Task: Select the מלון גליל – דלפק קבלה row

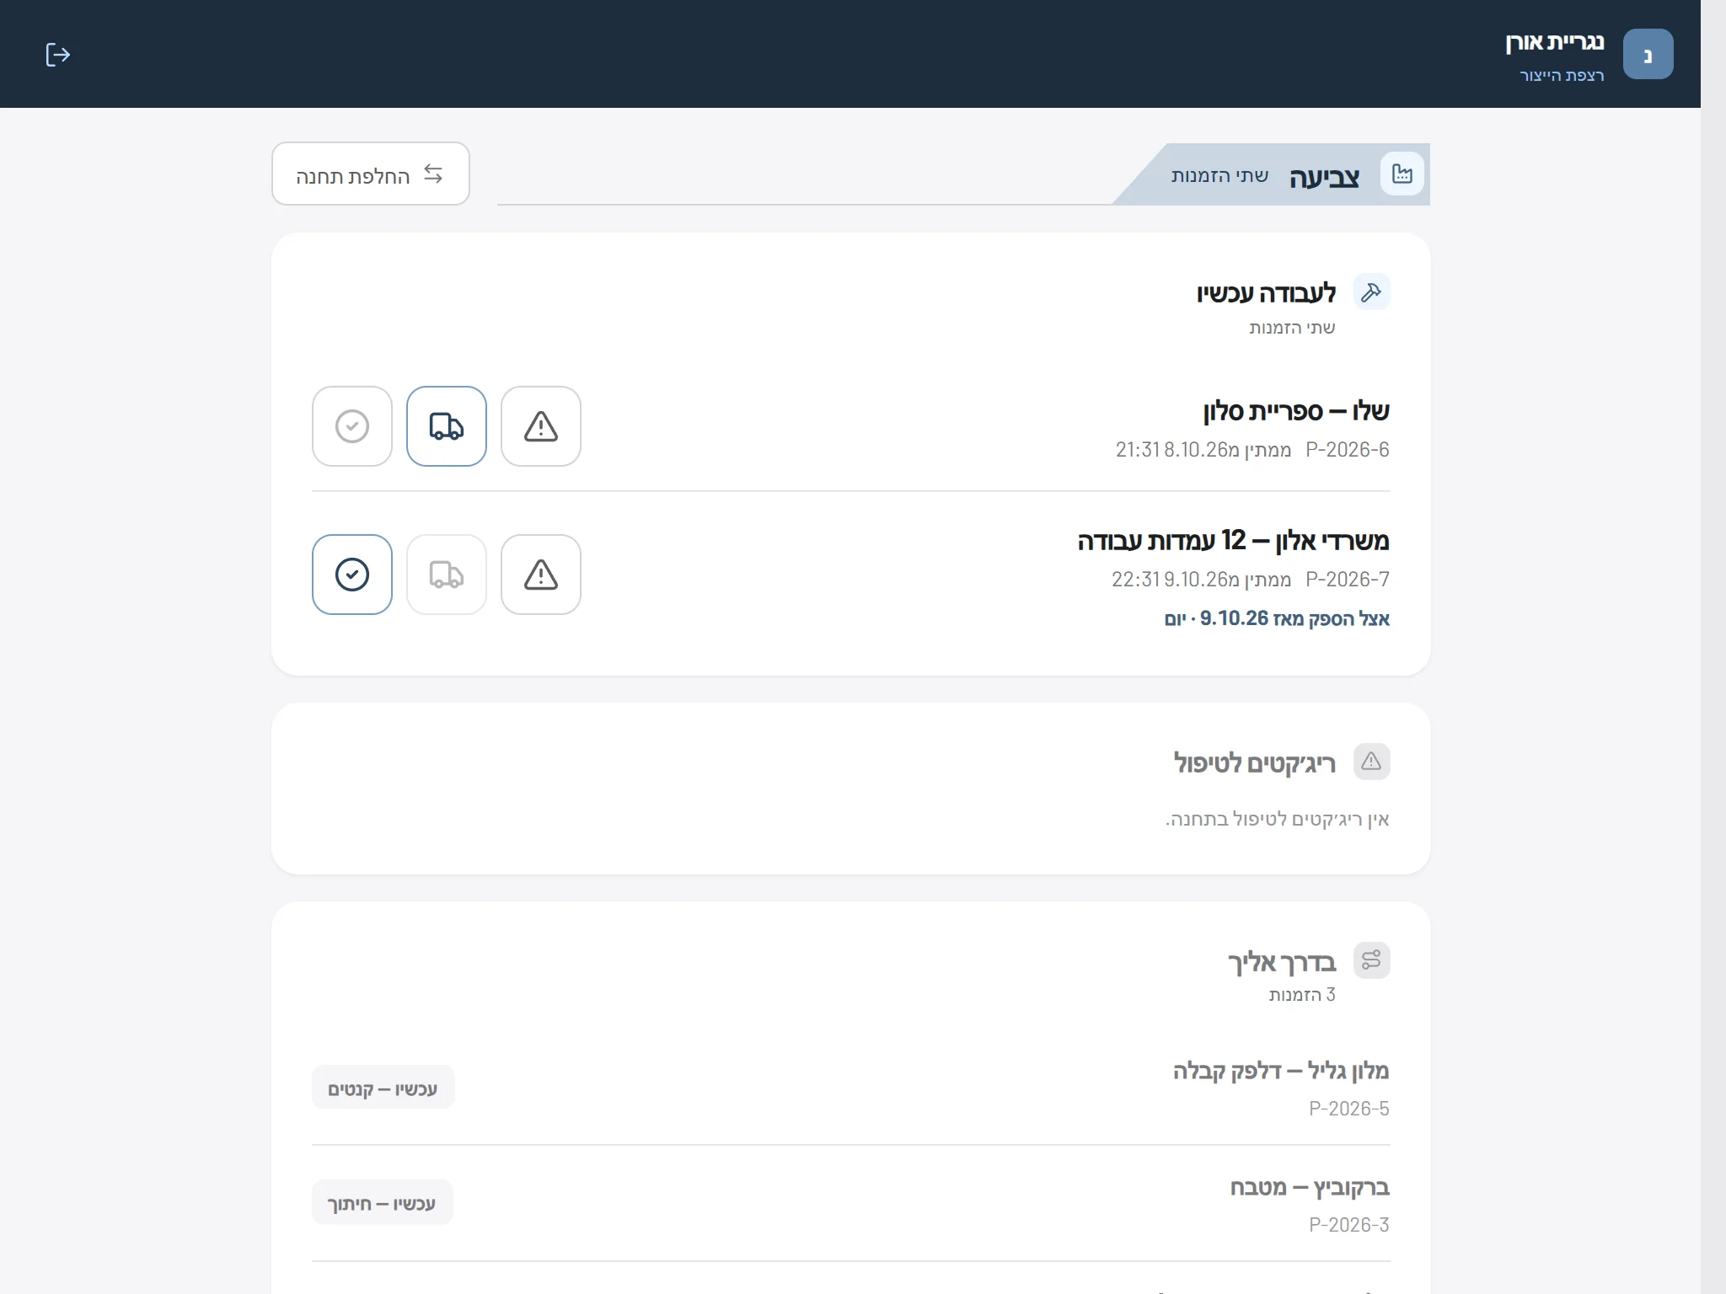Action: click(x=851, y=1088)
